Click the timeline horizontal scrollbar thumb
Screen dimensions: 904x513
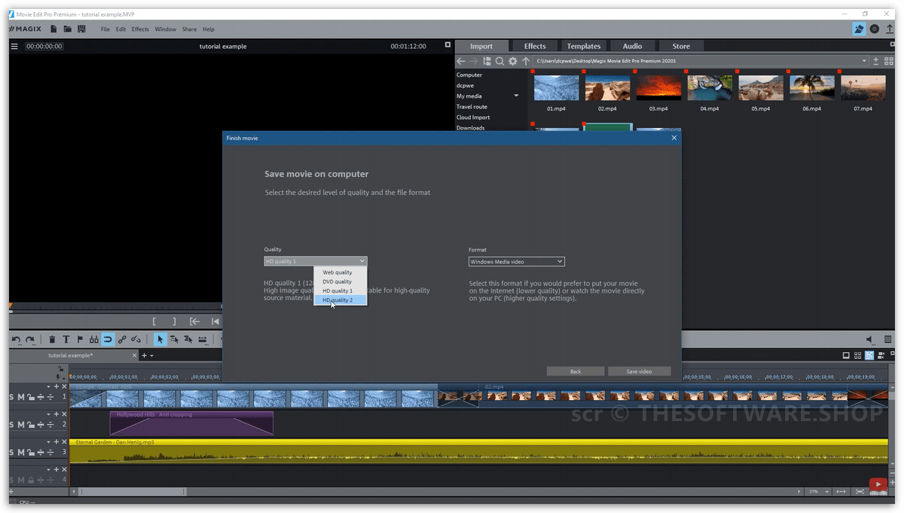coord(132,491)
